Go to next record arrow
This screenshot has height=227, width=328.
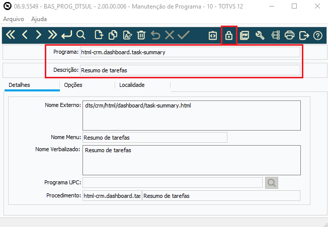pos(39,35)
